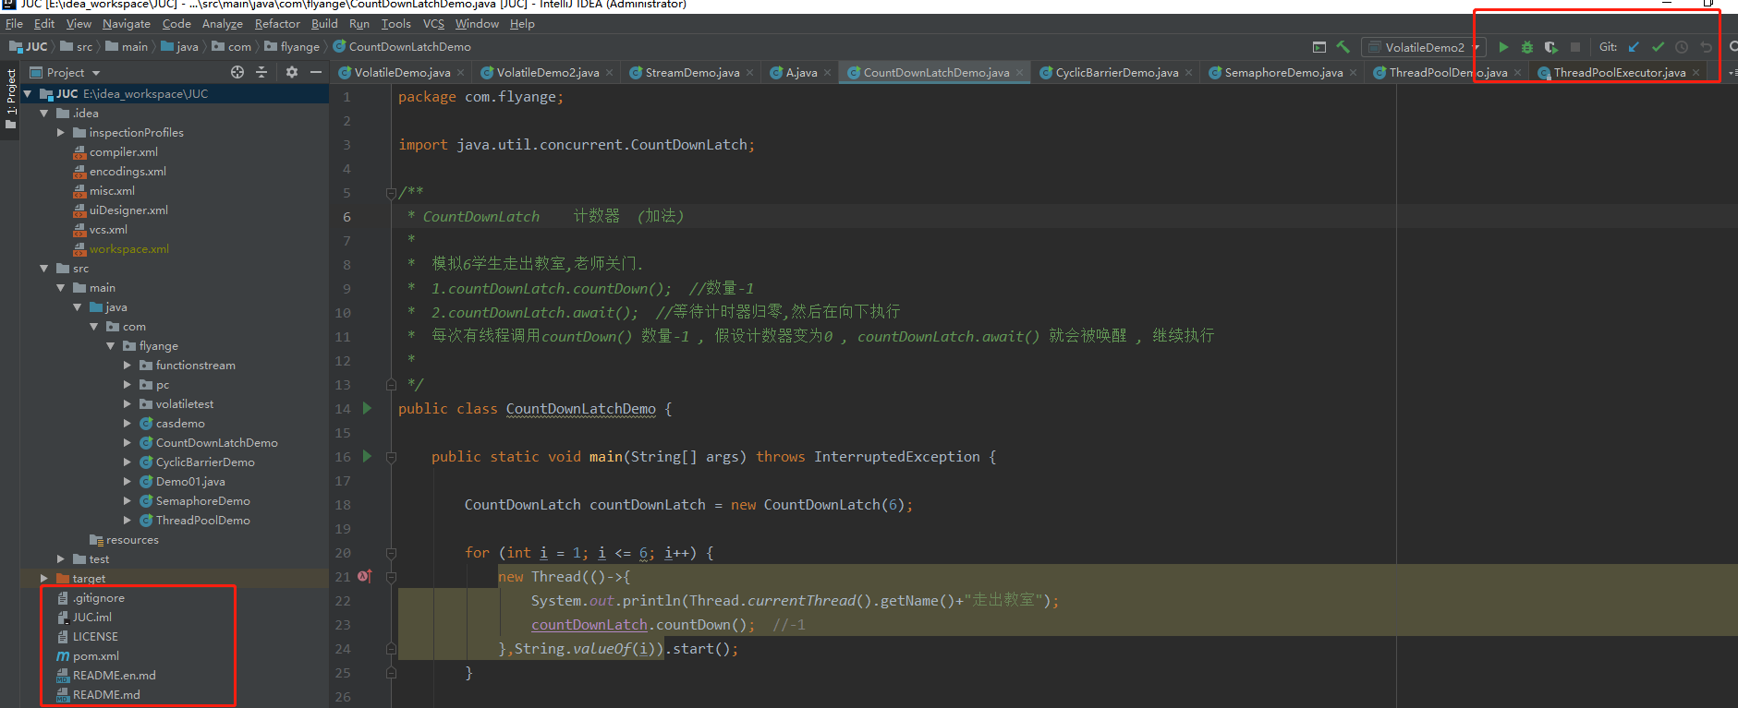
Task: Run the VolatileDemo2 configuration
Action: [1503, 47]
